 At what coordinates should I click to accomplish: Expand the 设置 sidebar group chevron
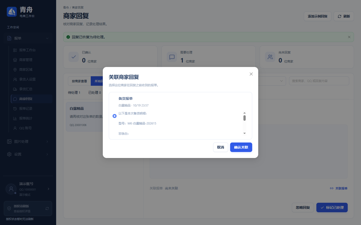[47, 154]
